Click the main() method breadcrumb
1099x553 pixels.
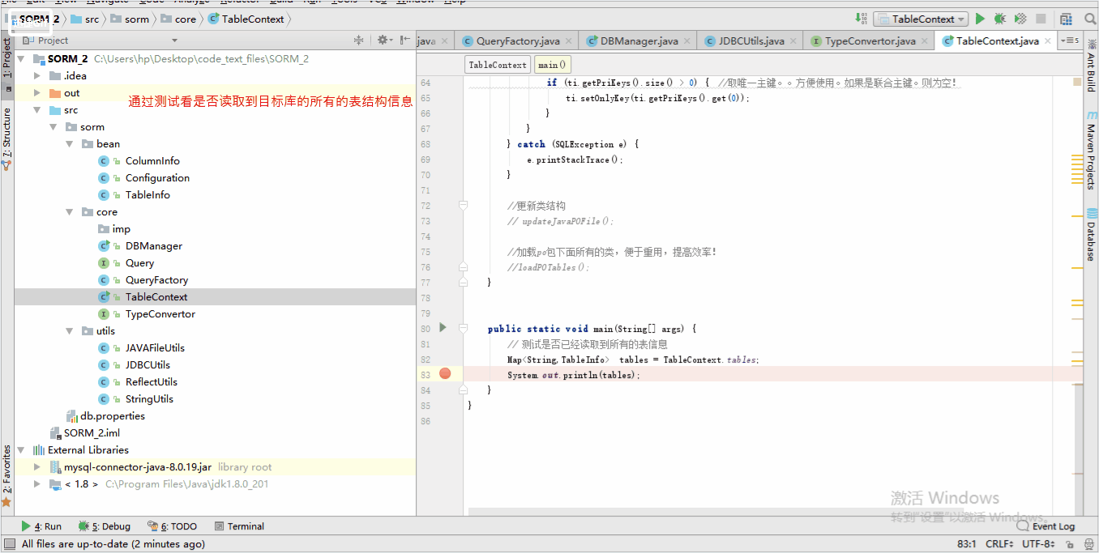pyautogui.click(x=552, y=65)
